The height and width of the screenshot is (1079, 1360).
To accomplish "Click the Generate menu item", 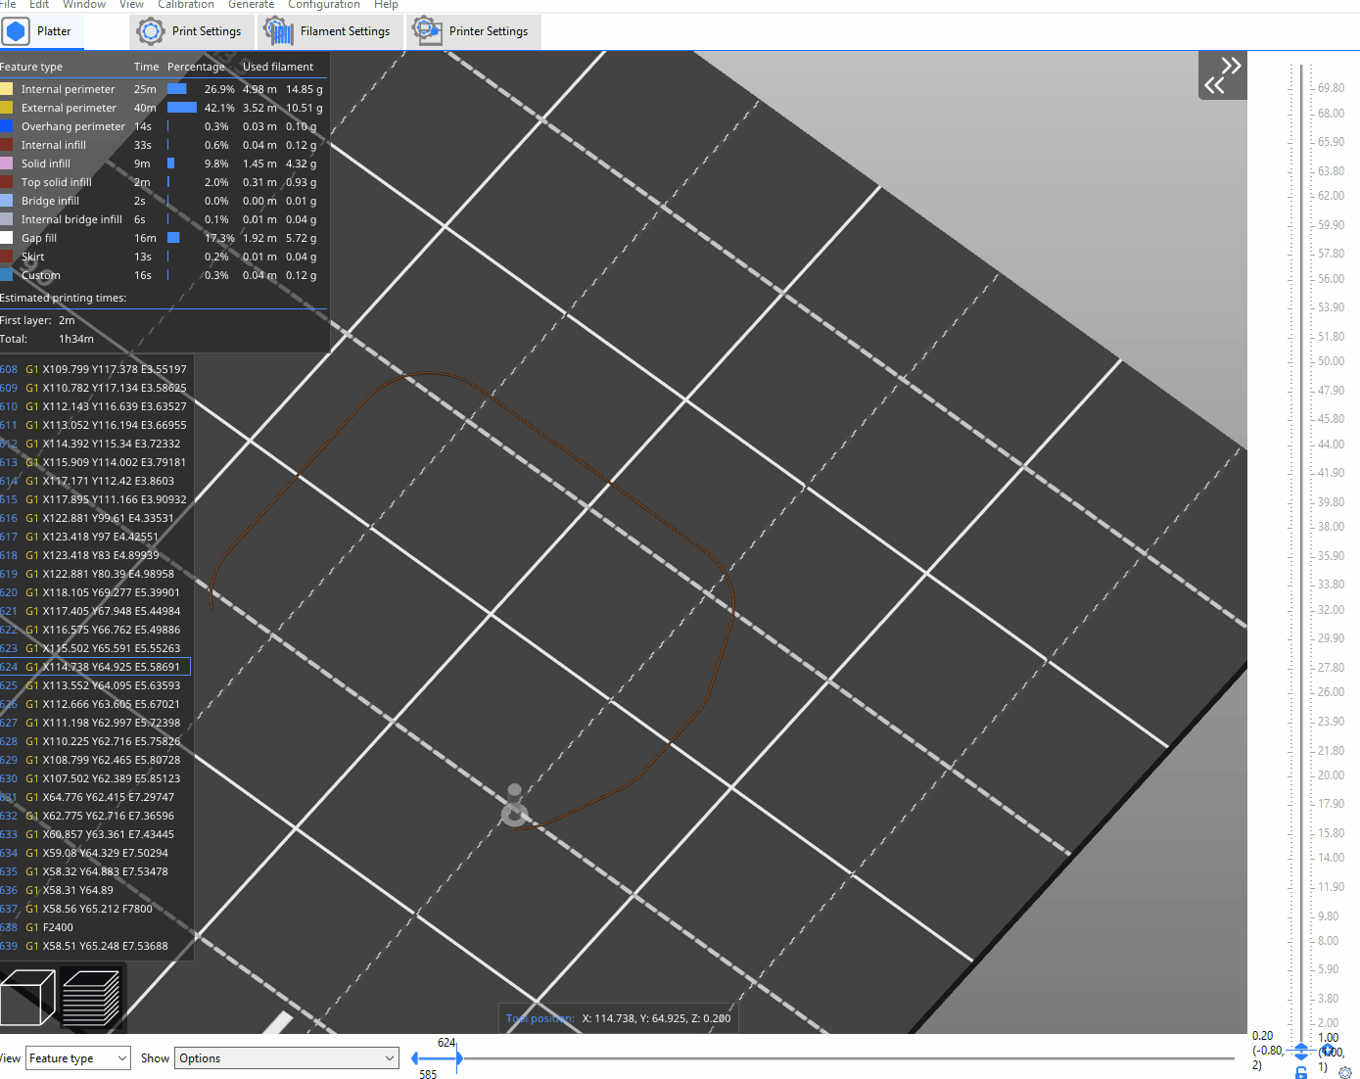I will tap(251, 5).
